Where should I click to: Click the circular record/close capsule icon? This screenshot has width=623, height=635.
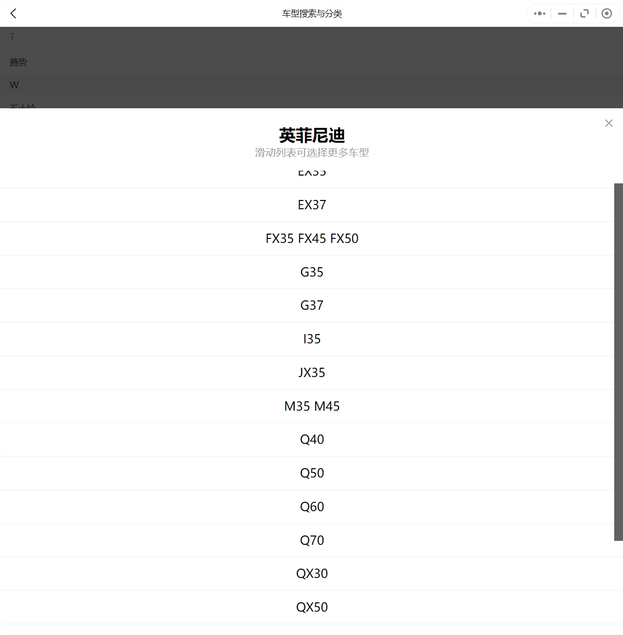pos(606,14)
